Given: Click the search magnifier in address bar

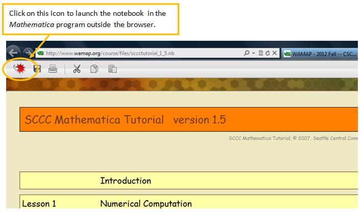Looking at the screenshot, I should (247, 53).
